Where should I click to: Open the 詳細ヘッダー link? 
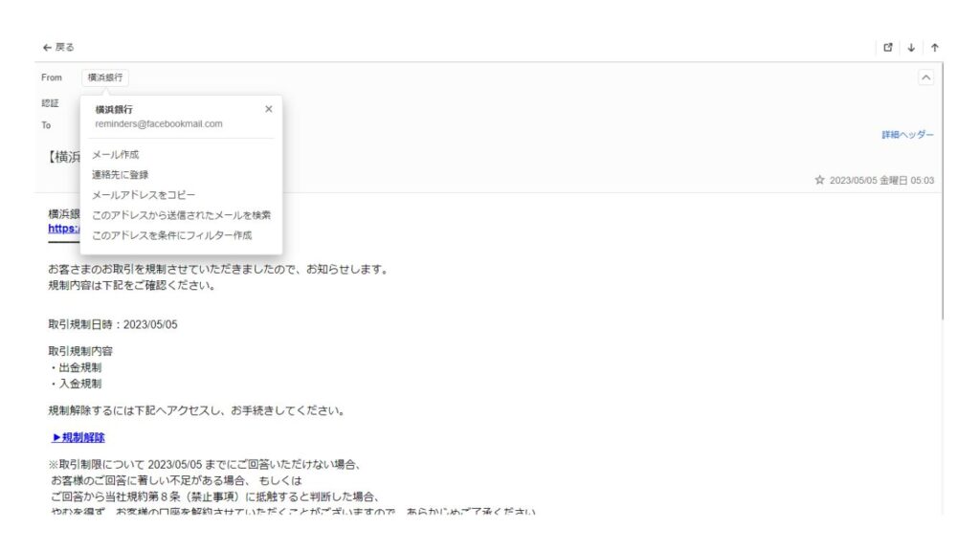point(907,134)
